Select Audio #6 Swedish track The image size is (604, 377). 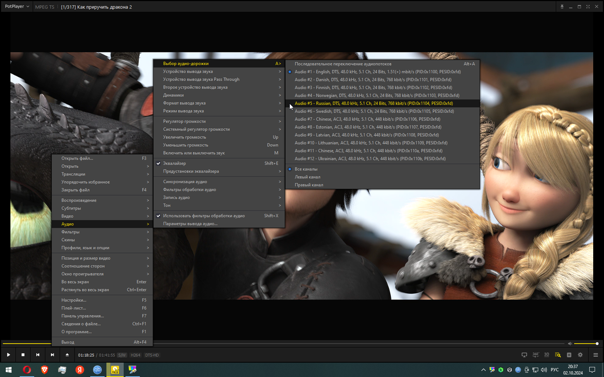coord(383,111)
